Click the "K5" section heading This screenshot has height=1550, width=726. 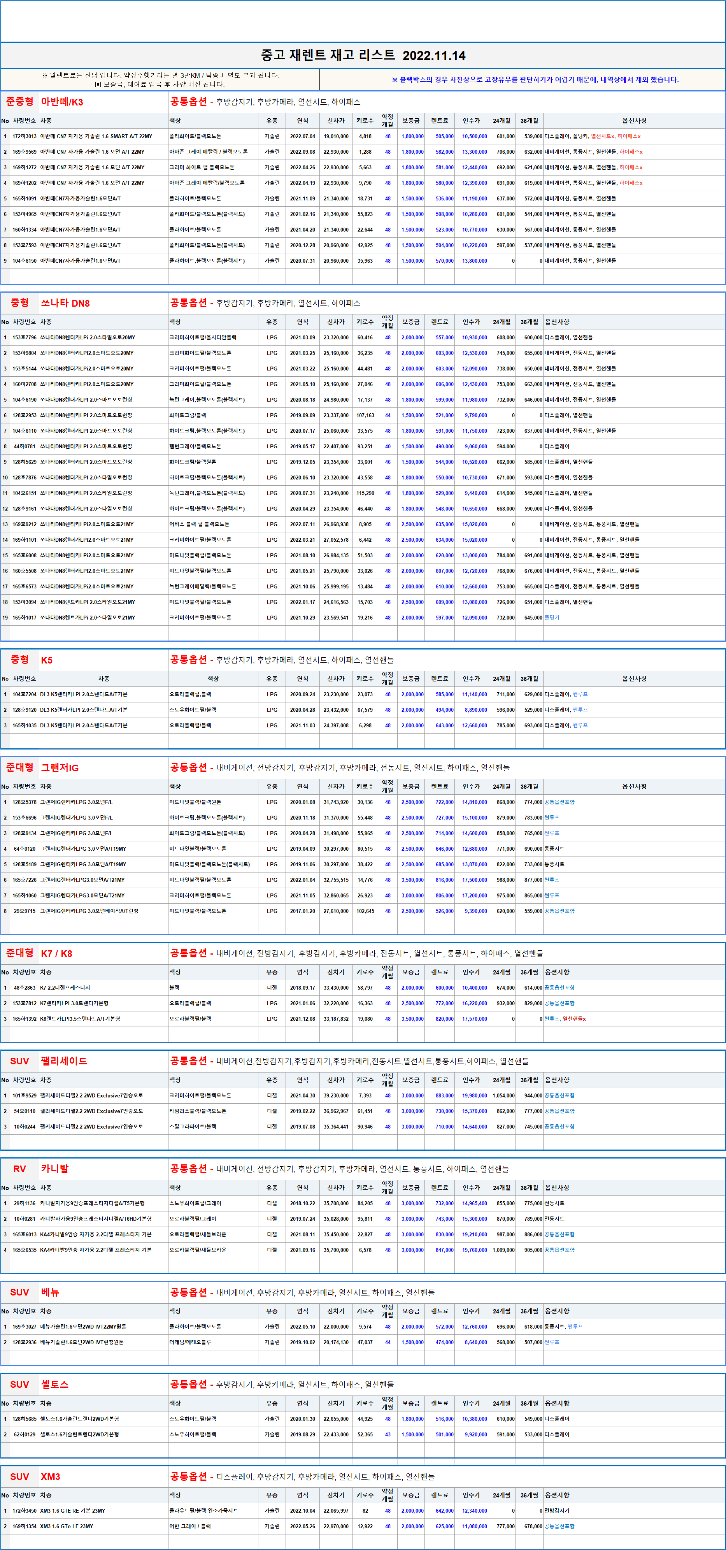46,660
